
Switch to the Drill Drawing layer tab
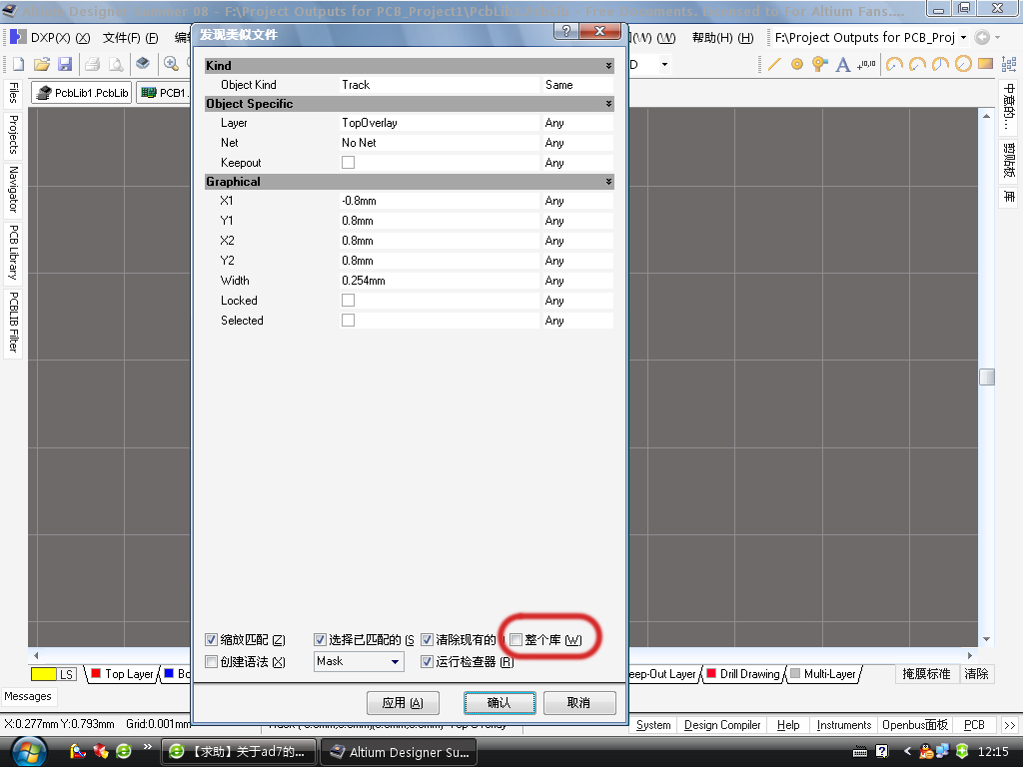[743, 674]
